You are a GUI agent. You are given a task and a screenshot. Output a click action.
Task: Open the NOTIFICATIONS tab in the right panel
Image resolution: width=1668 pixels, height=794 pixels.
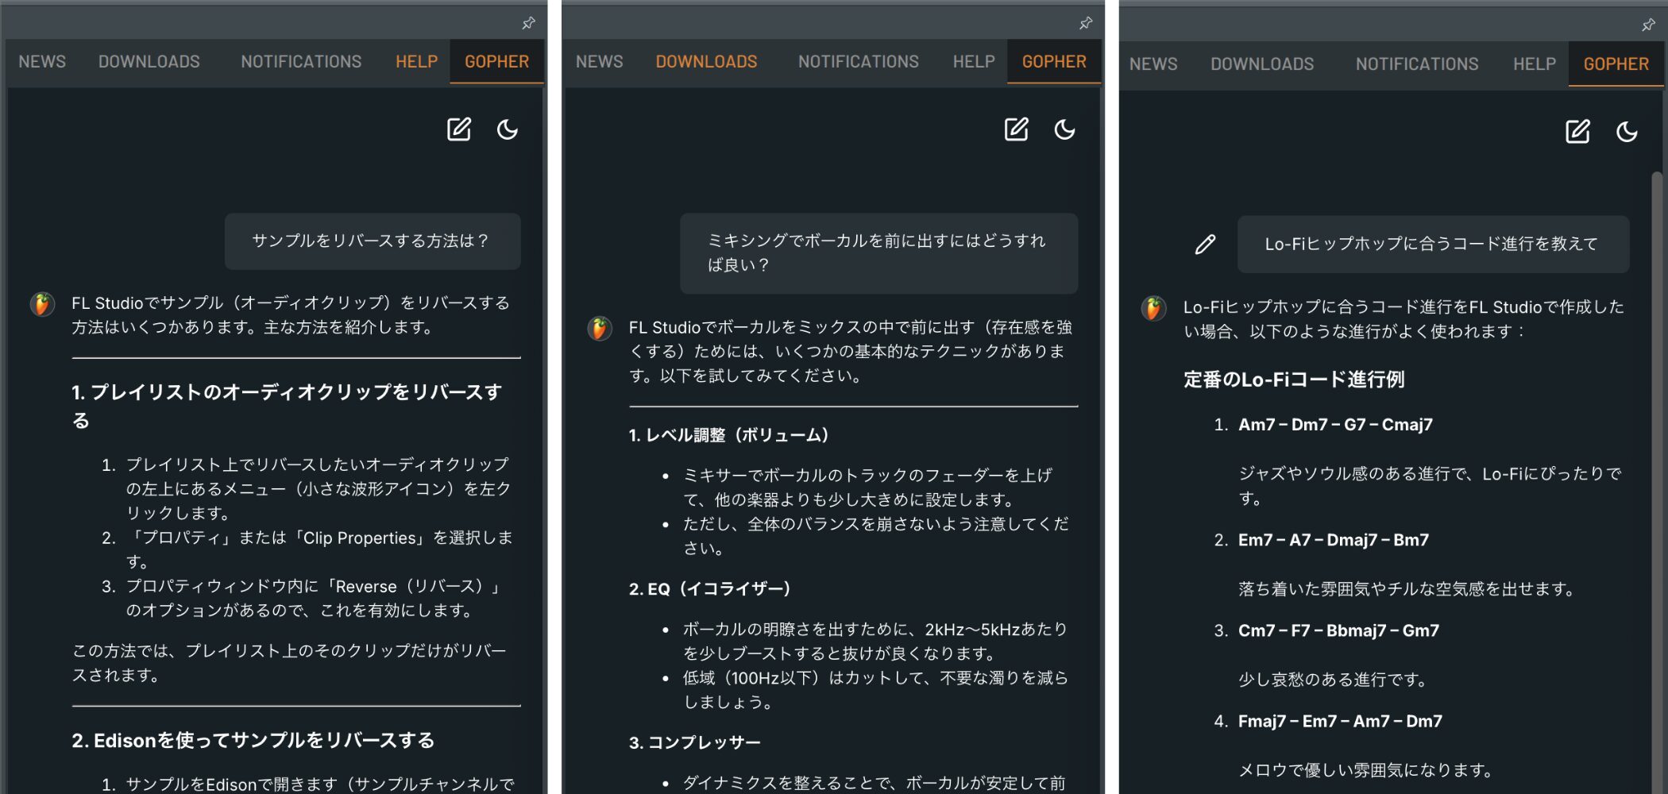[x=1417, y=64]
